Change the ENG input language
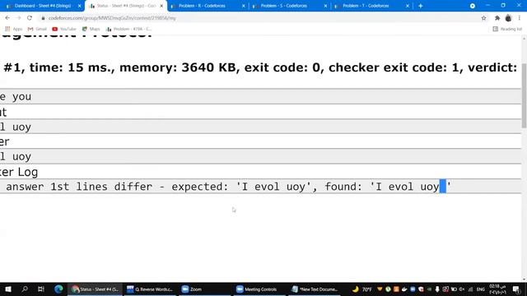The image size is (527, 296). click(x=481, y=289)
